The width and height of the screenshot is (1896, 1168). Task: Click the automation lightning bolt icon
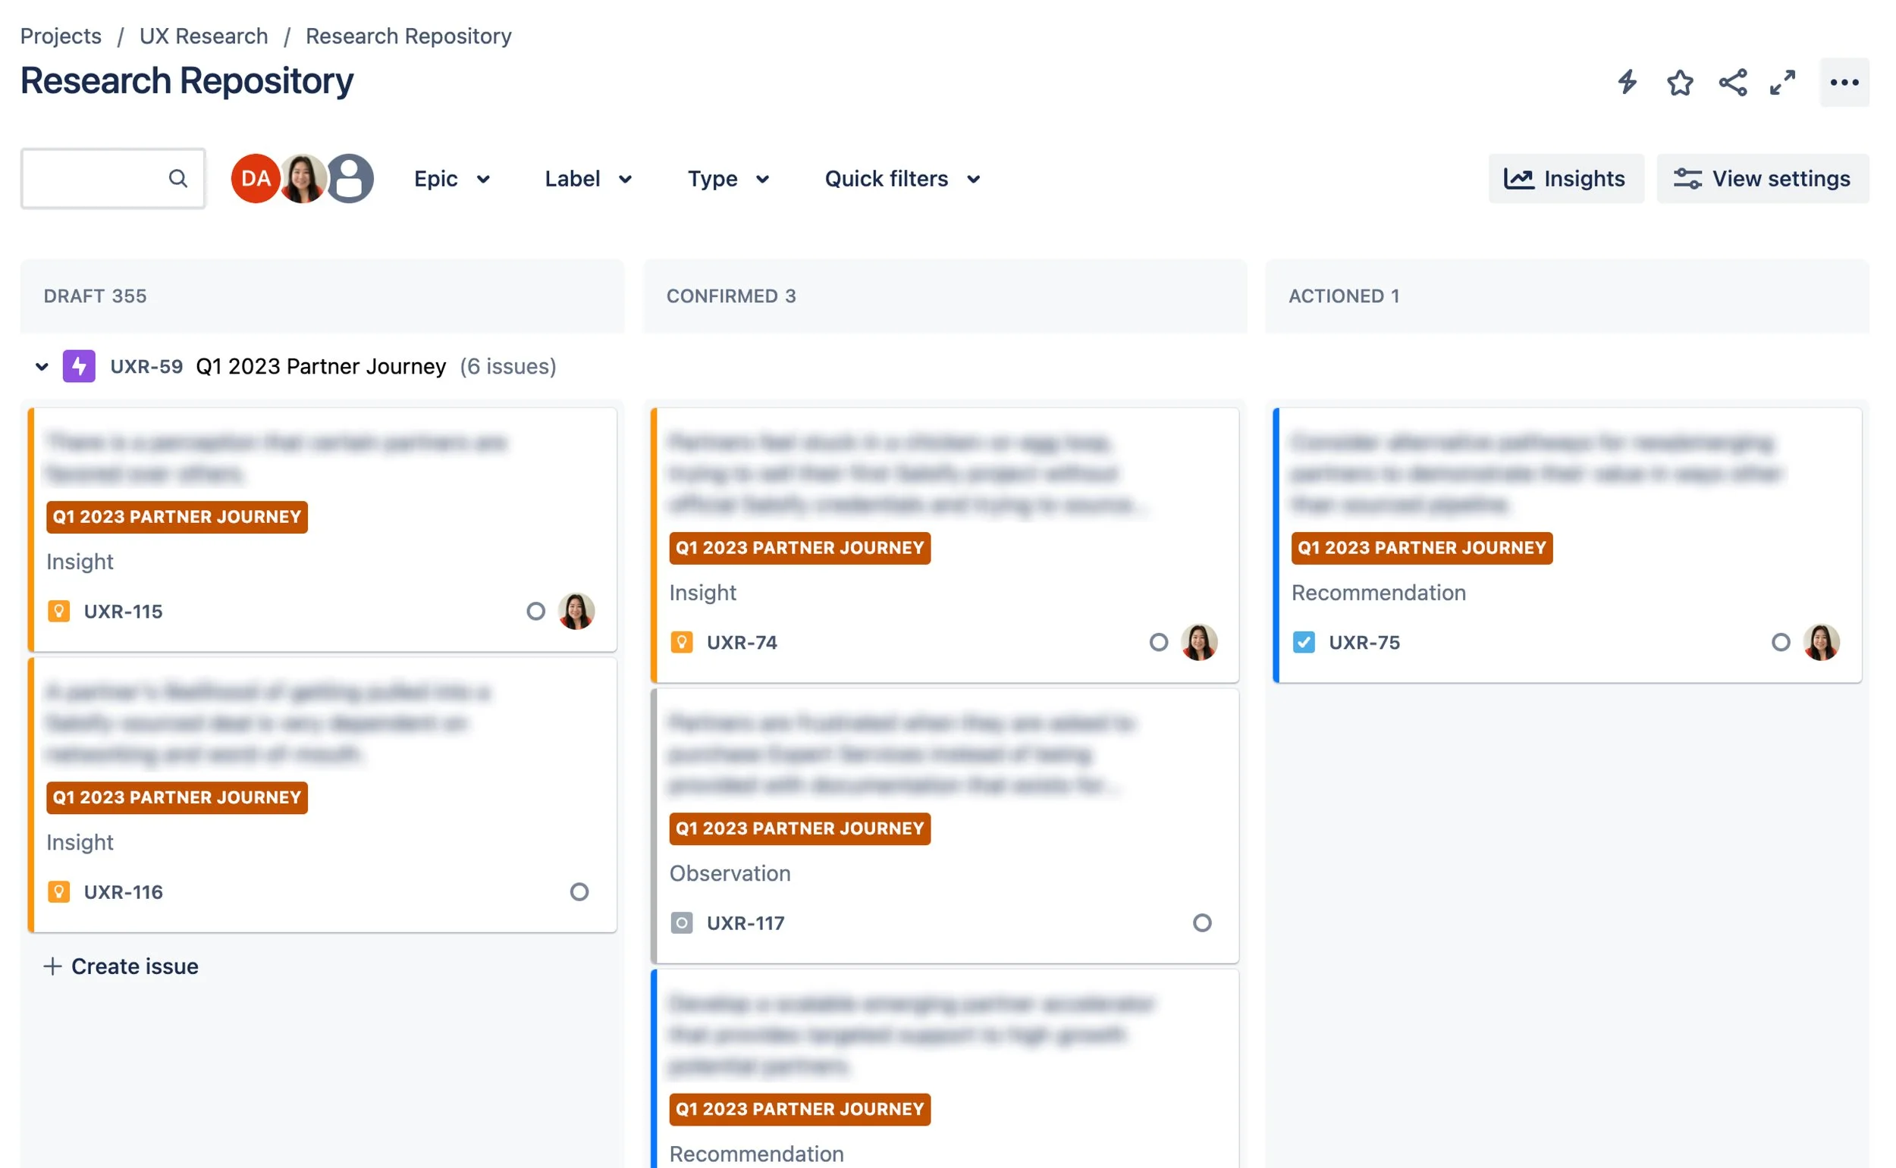click(1627, 82)
